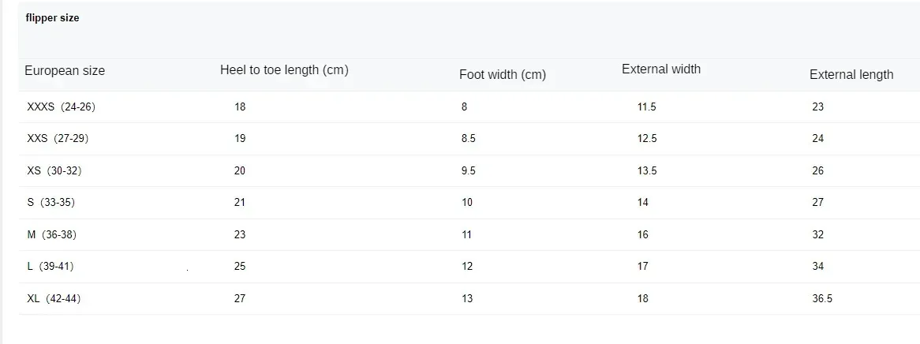Select the 'External width' column header
The width and height of the screenshot is (920, 344).
(x=661, y=69)
